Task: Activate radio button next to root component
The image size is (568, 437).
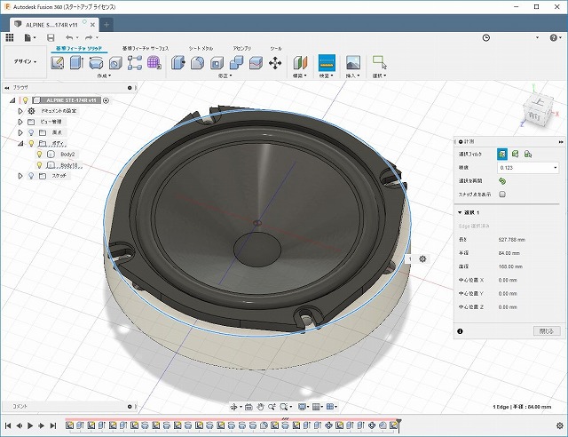Action: [106, 100]
